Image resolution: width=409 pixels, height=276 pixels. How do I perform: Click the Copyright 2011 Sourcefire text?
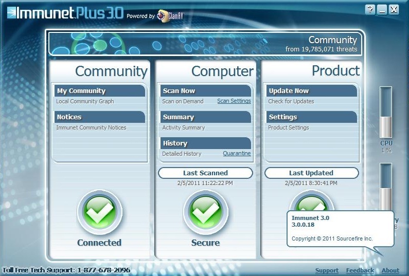pos(332,238)
